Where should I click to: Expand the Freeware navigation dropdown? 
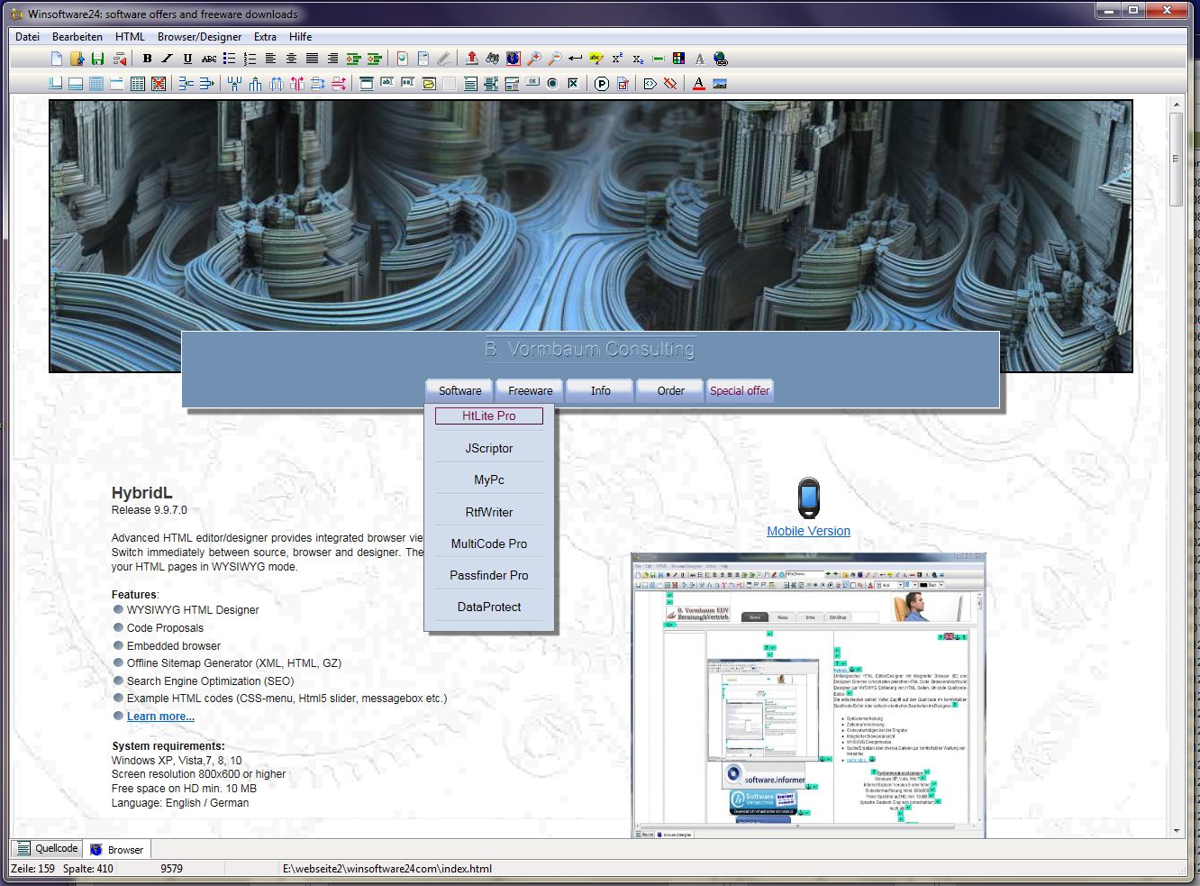(530, 390)
